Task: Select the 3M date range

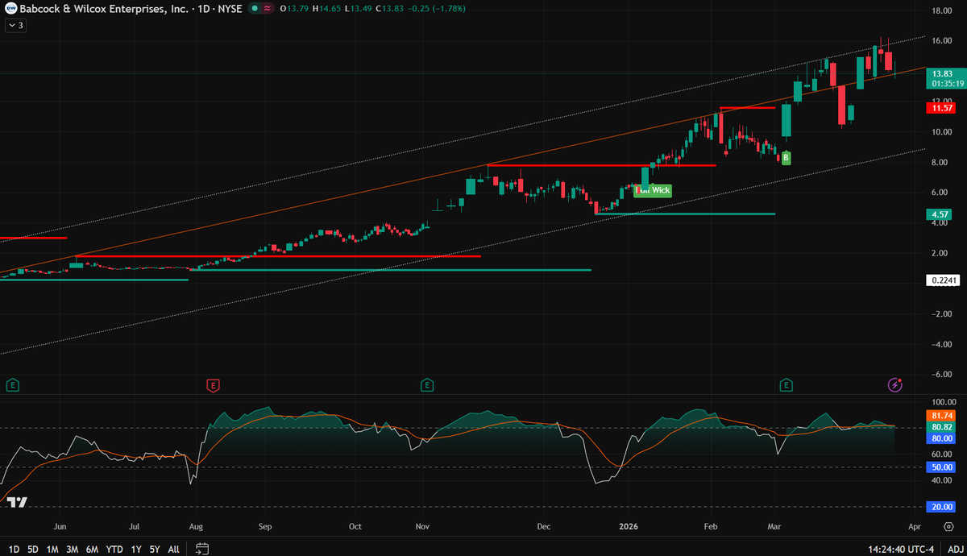Action: [72, 550]
